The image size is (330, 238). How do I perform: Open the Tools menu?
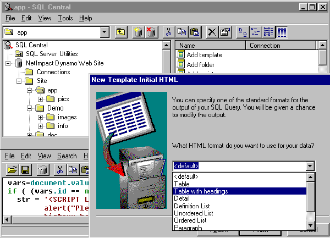(x=65, y=18)
